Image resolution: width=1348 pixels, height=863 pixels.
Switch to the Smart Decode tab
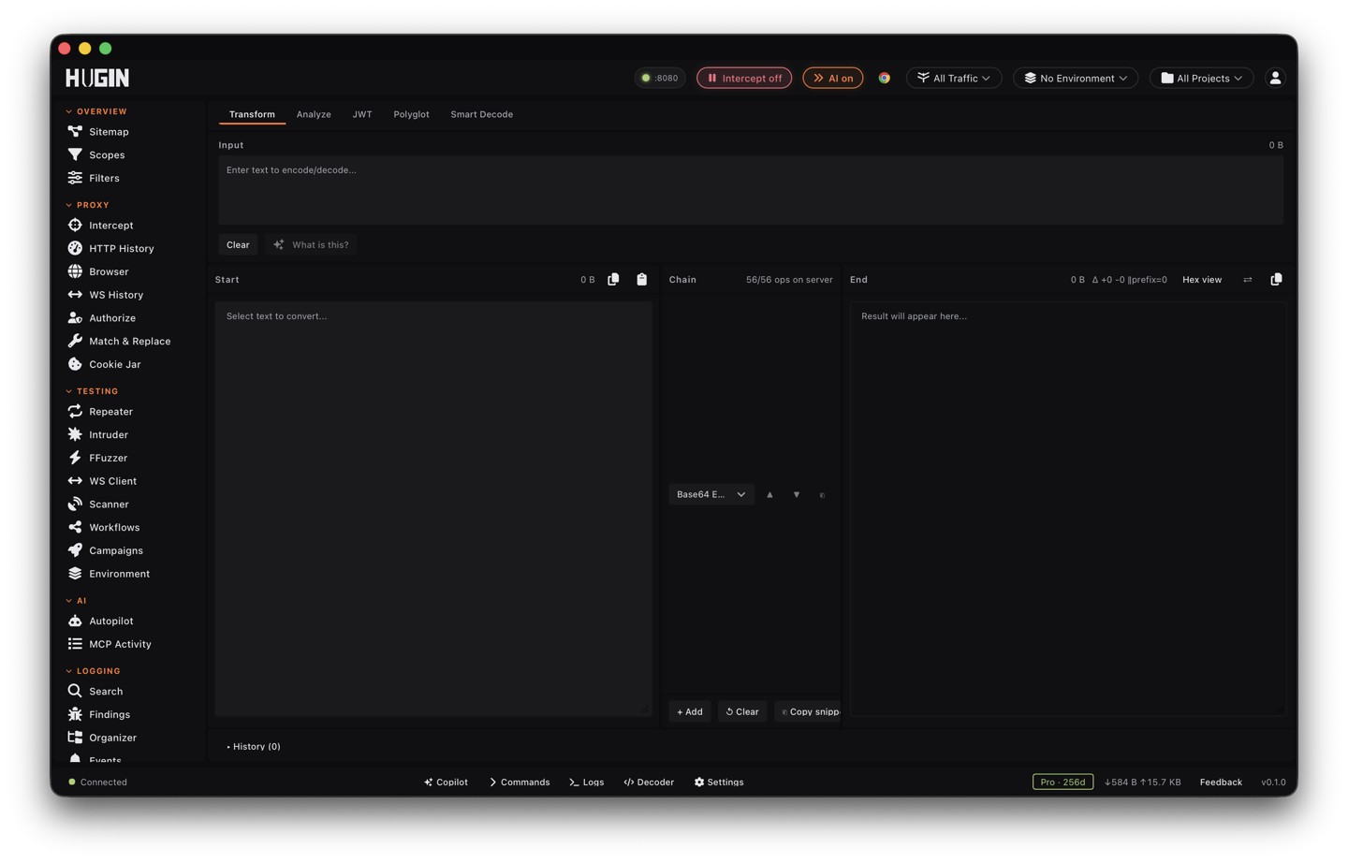(x=482, y=114)
